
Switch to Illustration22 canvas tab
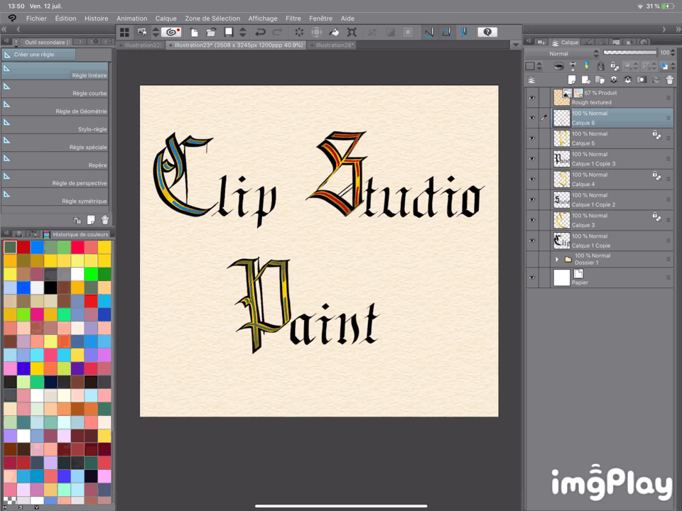[142, 45]
